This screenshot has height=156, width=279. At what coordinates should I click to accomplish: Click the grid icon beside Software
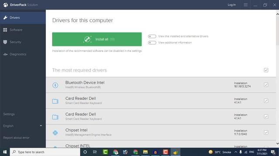[x=5, y=30]
